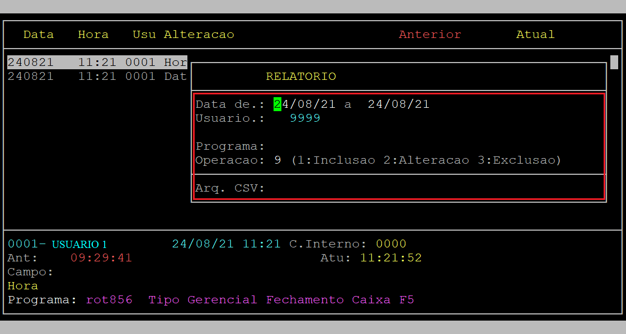This screenshot has height=334, width=626.
Task: Select the highlighted first log row ending in Hor
Action: 97,62
